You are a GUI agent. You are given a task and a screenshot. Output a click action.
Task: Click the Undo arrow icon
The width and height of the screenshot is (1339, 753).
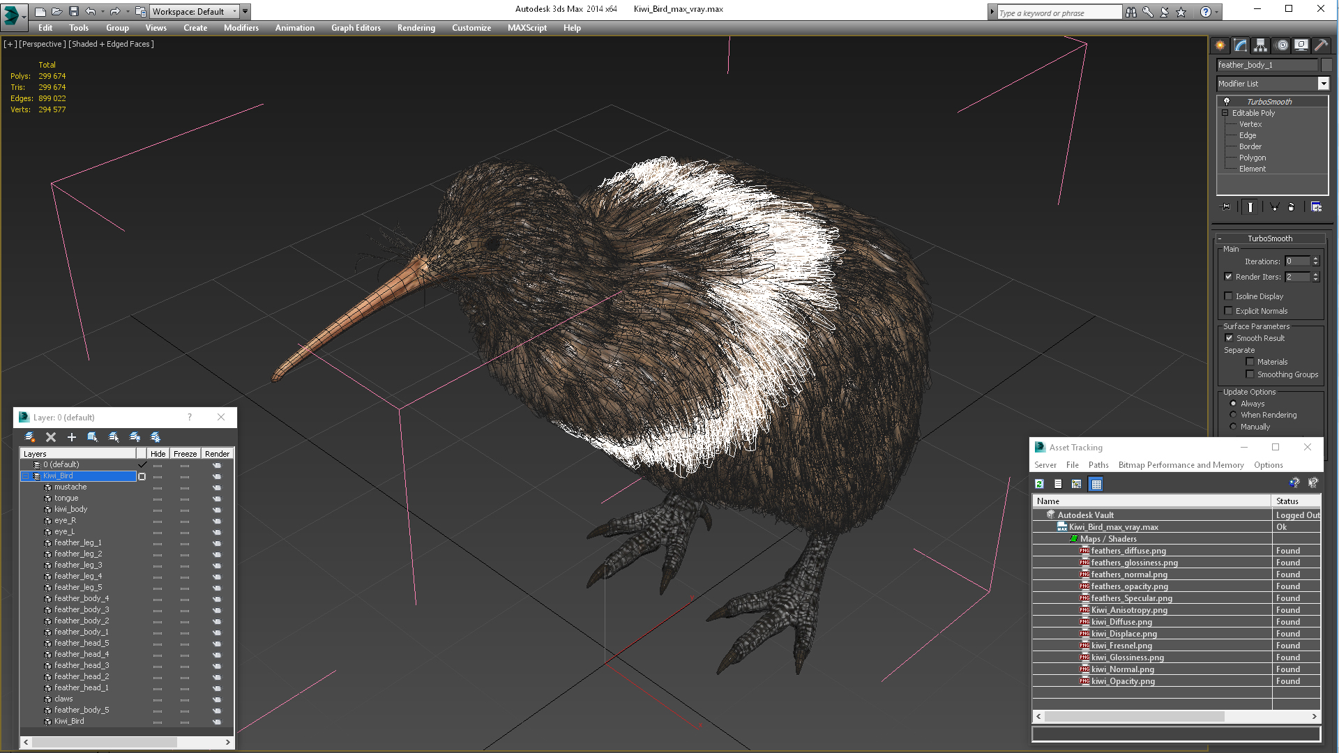(x=90, y=11)
